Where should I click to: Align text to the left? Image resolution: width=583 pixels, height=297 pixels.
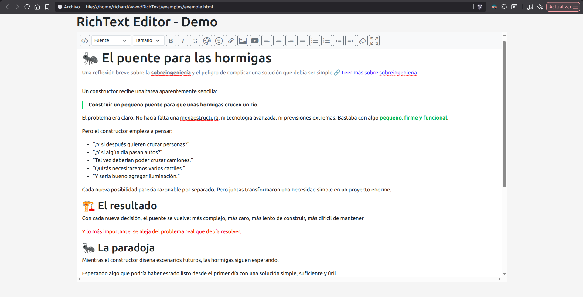coord(267,41)
